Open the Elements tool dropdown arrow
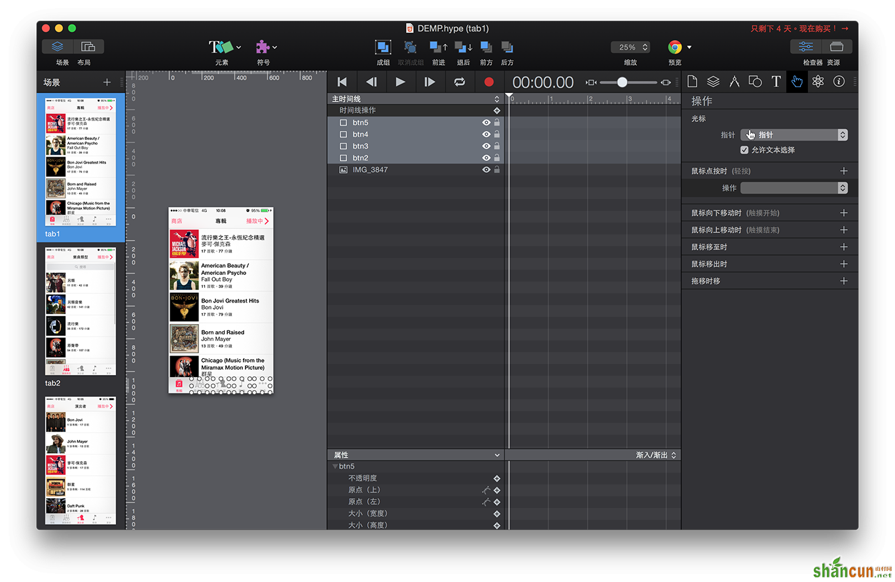Viewport: 895px width, 582px height. [239, 47]
